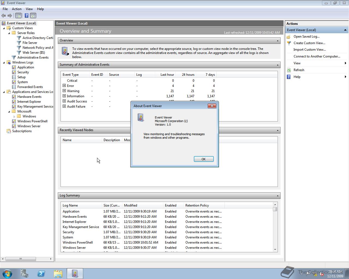This screenshot has height=279, width=349.
Task: Click the System log icon in tree
Action: (x=14, y=82)
